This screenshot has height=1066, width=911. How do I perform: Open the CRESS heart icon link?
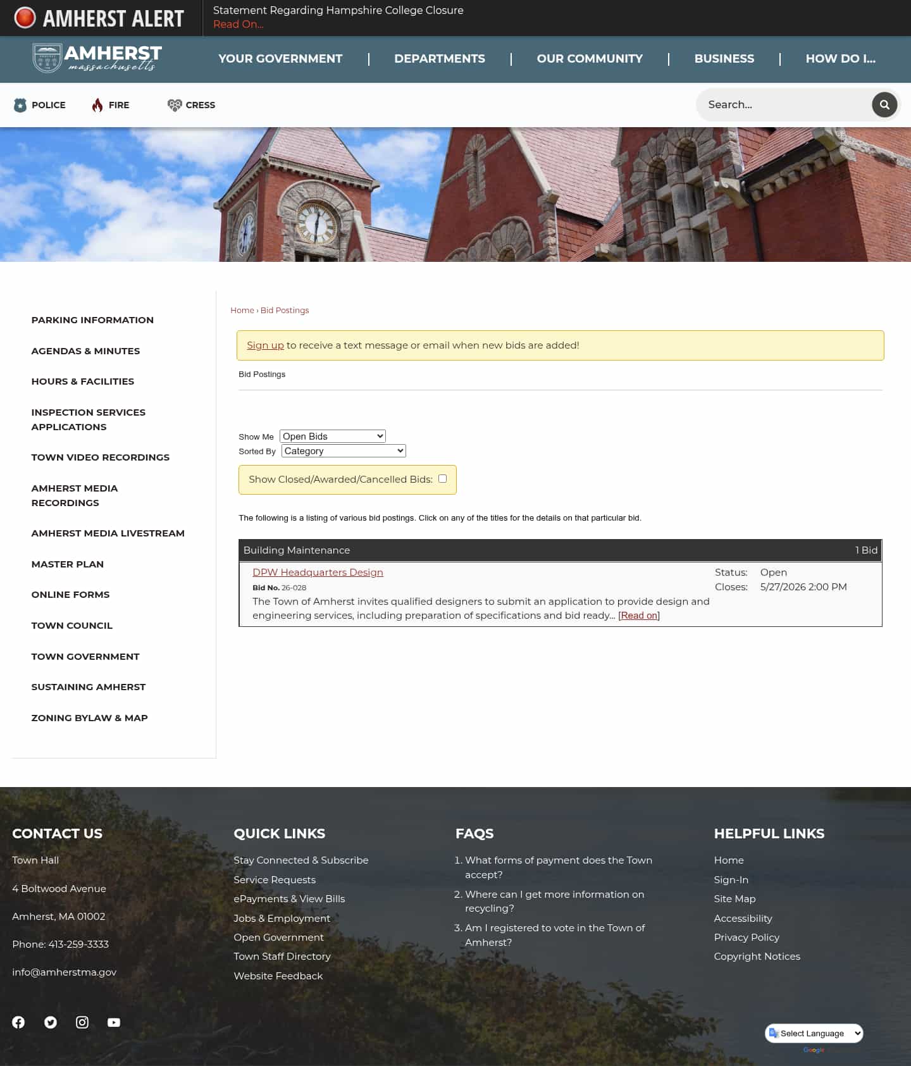(x=175, y=105)
